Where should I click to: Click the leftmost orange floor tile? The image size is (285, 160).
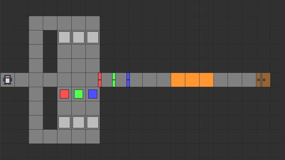[178, 80]
